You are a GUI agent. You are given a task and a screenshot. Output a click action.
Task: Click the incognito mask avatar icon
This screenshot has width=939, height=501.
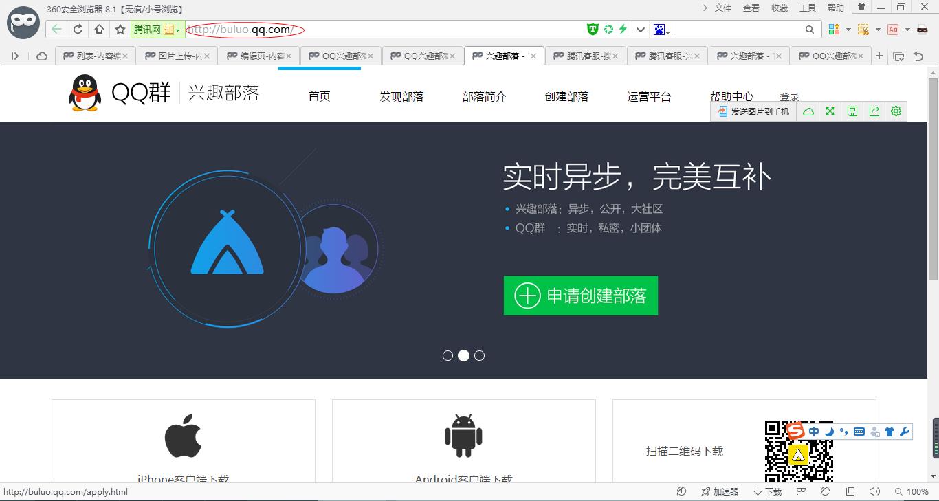click(23, 22)
